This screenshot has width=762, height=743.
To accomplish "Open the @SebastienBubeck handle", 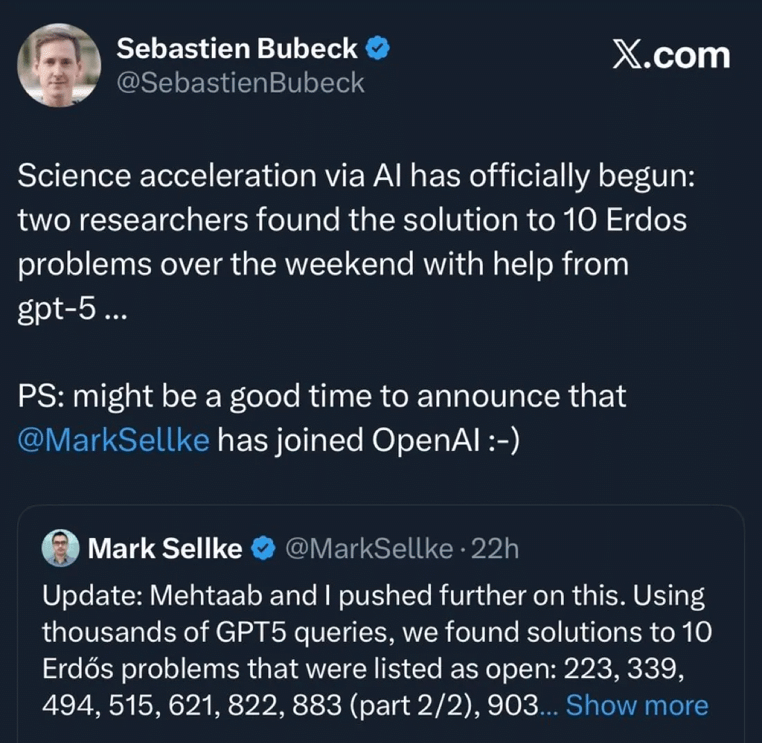I will (240, 83).
